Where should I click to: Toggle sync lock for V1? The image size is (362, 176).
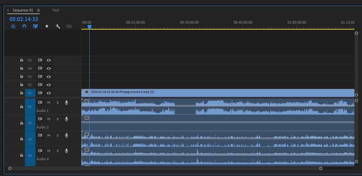[40, 93]
